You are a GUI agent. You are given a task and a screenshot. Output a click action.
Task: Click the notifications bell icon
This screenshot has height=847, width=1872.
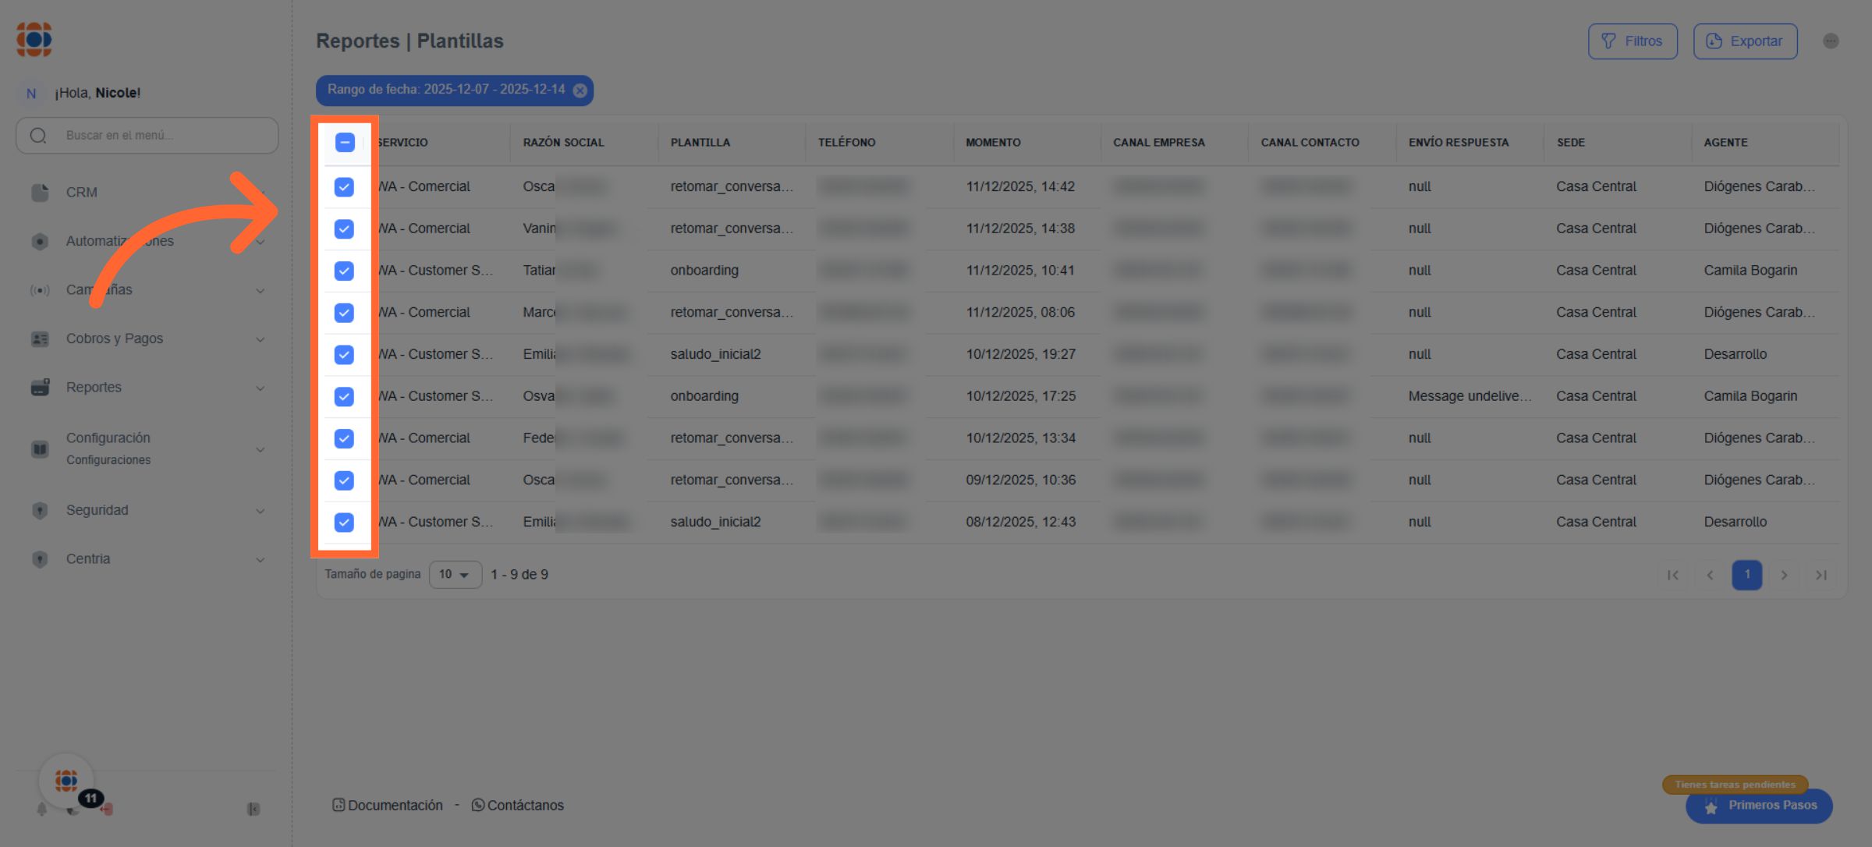(x=41, y=810)
